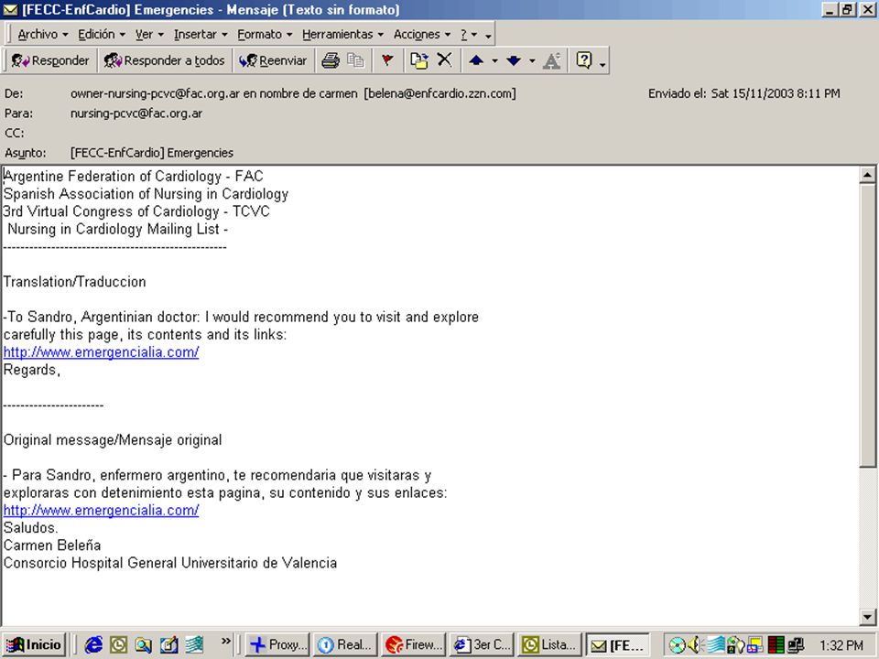The width and height of the screenshot is (879, 659).
Task: Click scrollbar down arrow in message body
Action: (x=867, y=617)
